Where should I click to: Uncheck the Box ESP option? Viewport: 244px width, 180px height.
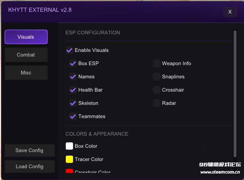tap(73, 64)
